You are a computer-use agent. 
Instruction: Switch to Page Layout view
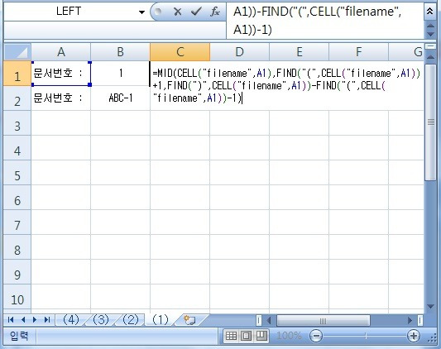247,336
